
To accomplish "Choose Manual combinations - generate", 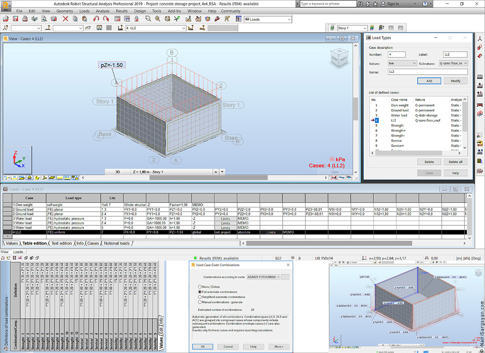I will (x=200, y=302).
